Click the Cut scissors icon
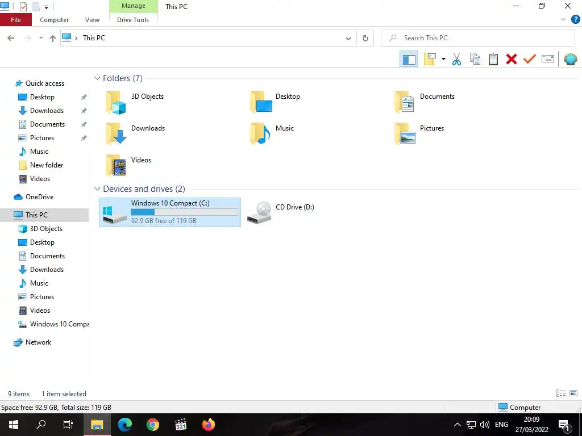582x436 pixels. [456, 59]
